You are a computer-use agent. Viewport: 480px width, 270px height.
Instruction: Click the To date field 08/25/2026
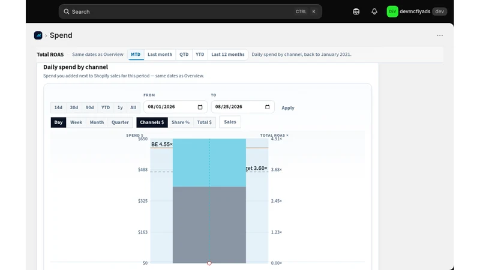pos(243,107)
